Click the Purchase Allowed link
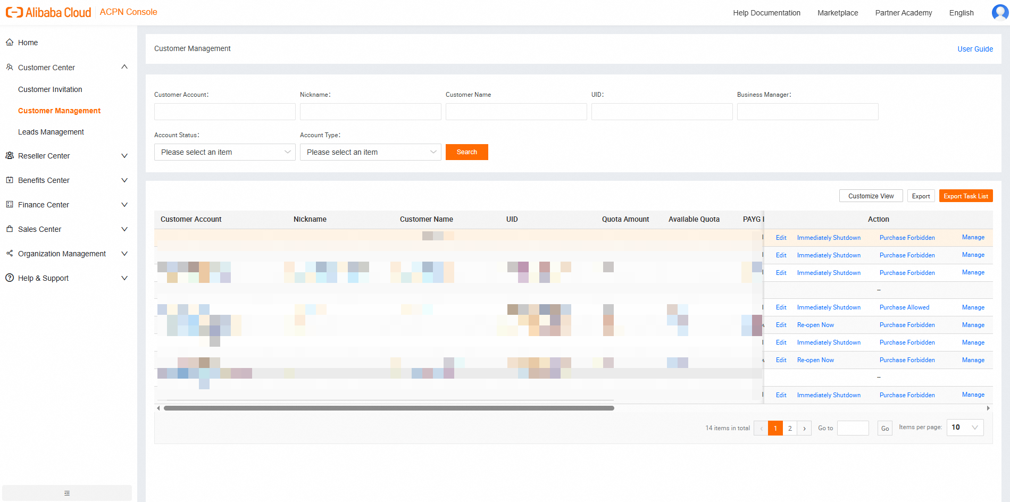Screen dimensions: 1010x502 click(x=905, y=307)
